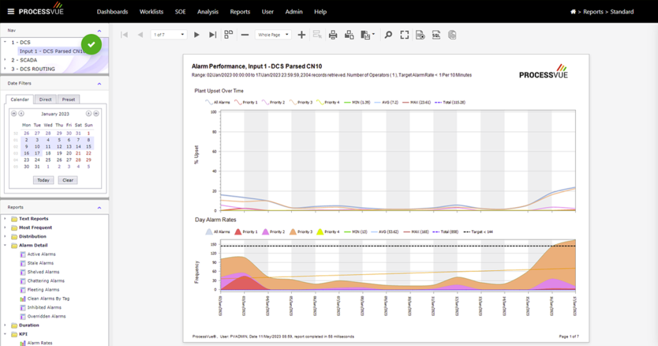View the report SQL query
Image resolution: width=658 pixels, height=346 pixels.
[x=436, y=35]
